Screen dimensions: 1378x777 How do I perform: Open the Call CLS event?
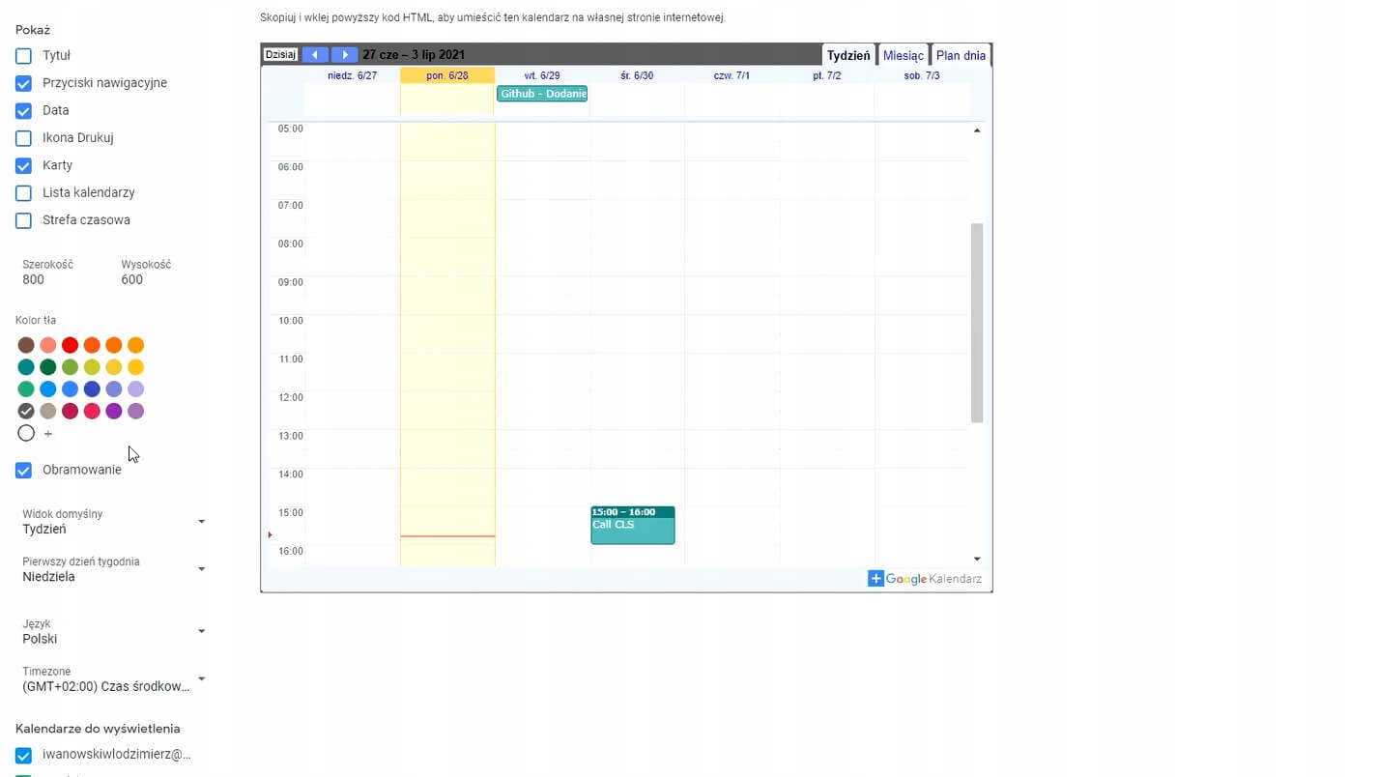click(x=632, y=526)
